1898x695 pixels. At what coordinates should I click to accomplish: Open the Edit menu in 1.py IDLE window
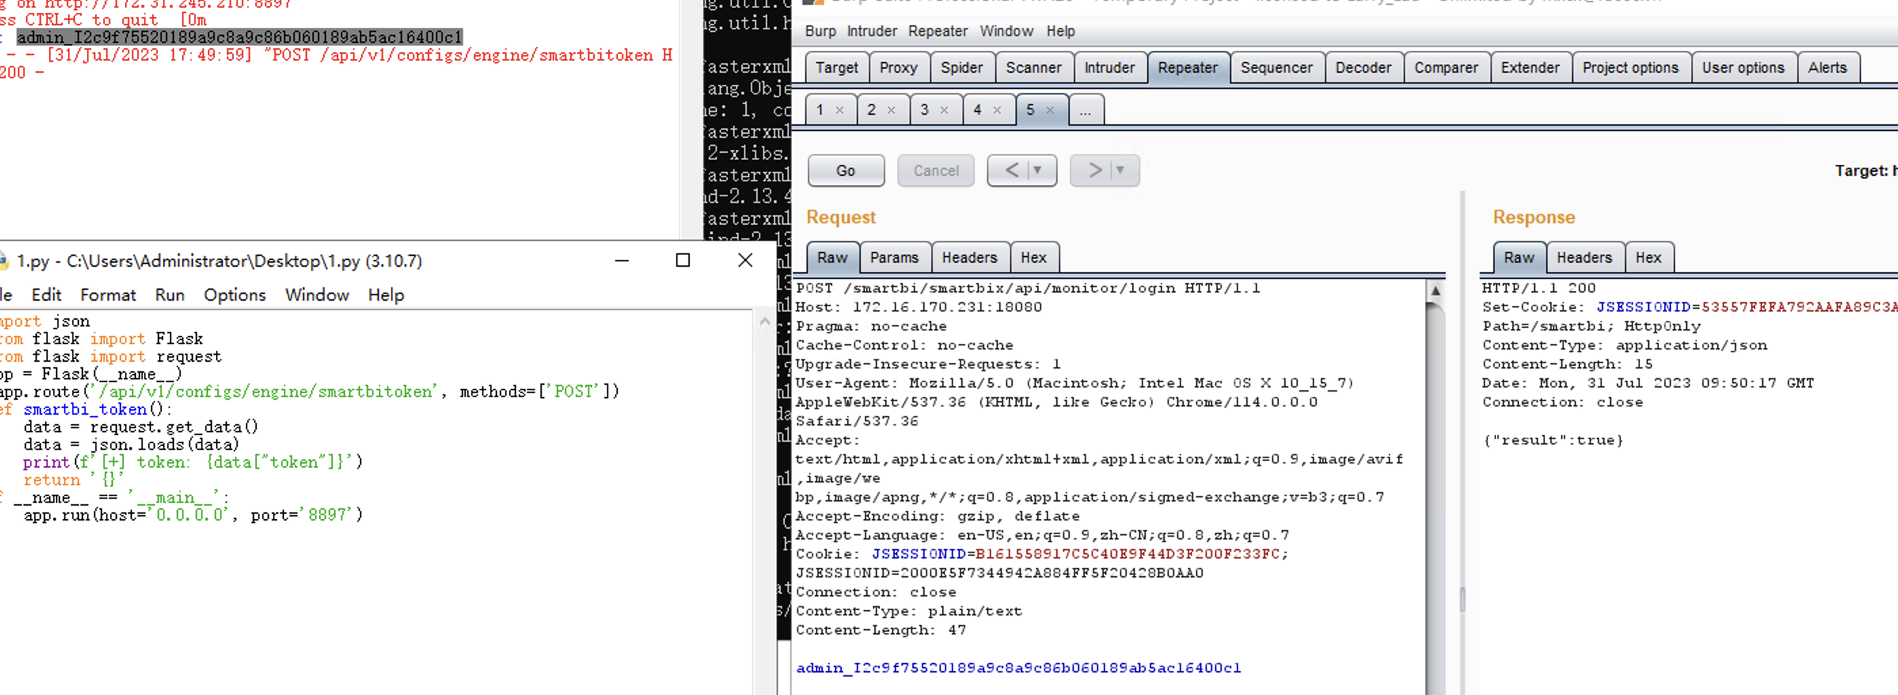[x=45, y=295]
